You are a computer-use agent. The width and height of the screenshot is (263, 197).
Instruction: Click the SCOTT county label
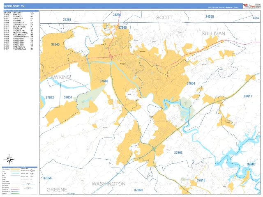(164, 18)
